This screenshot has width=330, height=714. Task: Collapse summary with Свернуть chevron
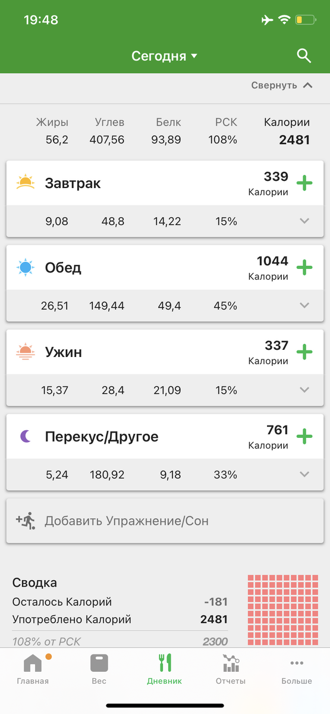[x=282, y=85]
